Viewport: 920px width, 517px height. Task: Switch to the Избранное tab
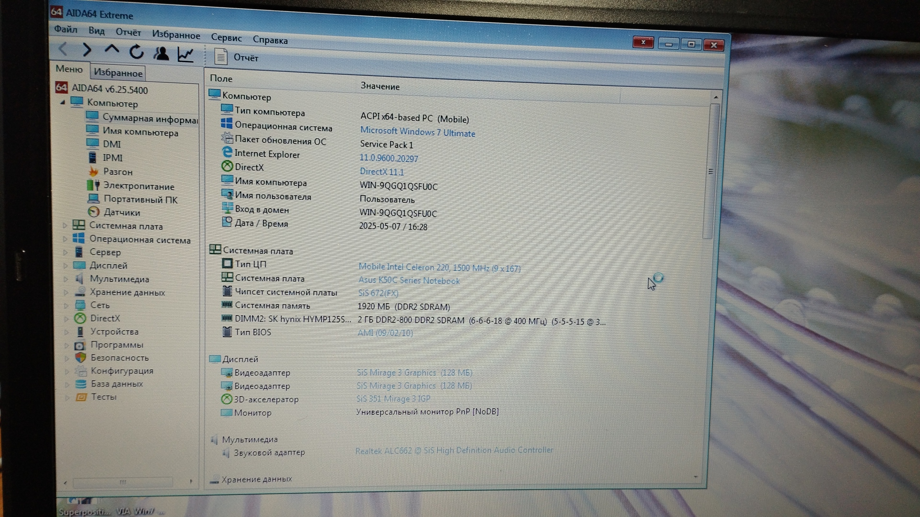coord(118,73)
